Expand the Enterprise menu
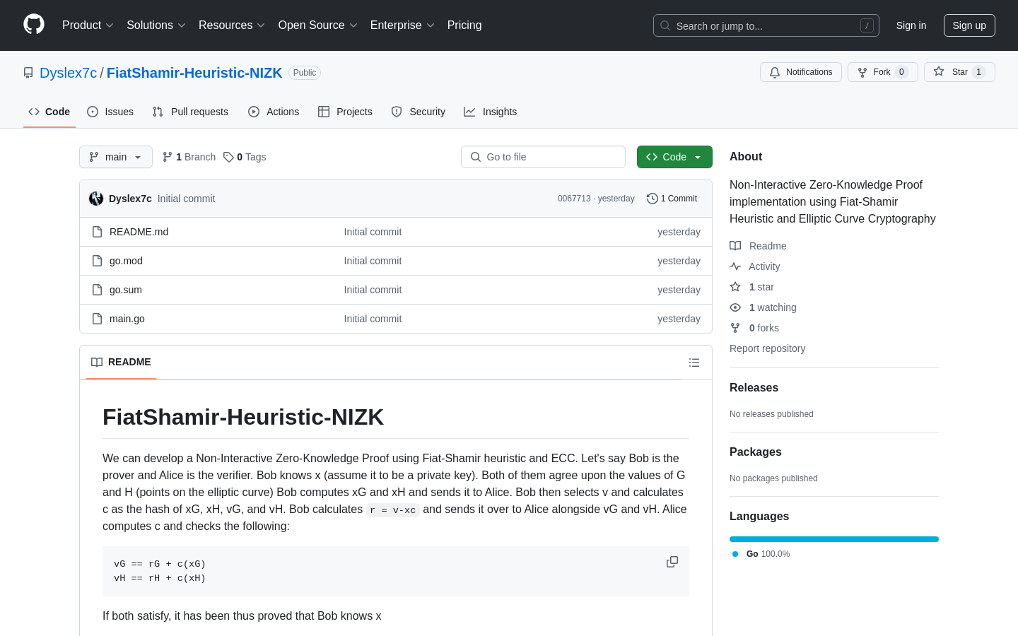Image resolution: width=1018 pixels, height=636 pixels. tap(402, 25)
